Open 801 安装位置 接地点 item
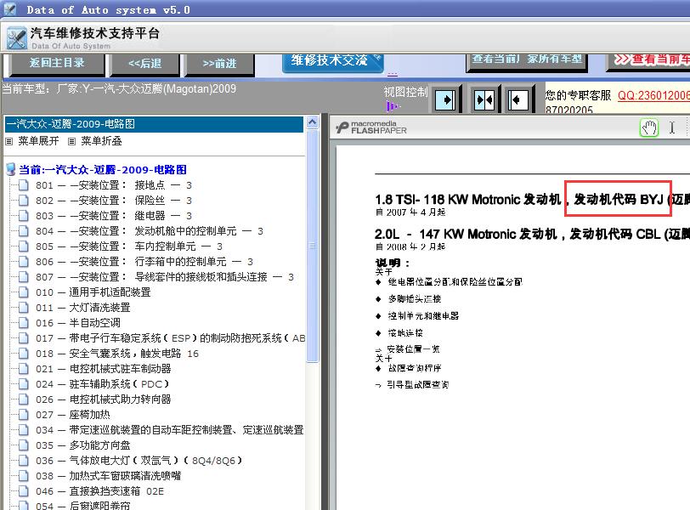 point(114,185)
